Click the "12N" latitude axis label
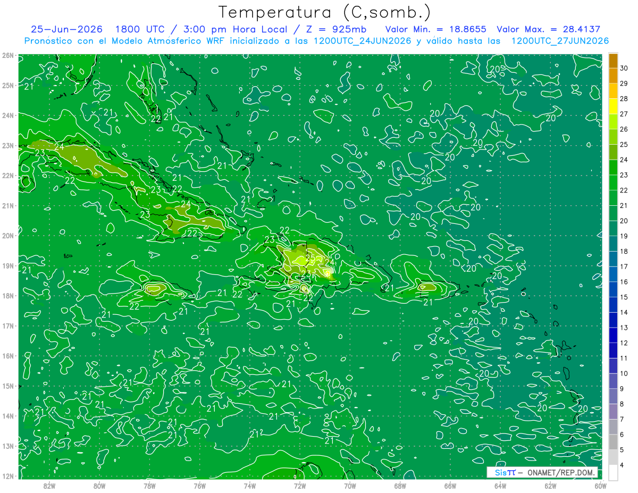The width and height of the screenshot is (638, 493). tap(7, 477)
